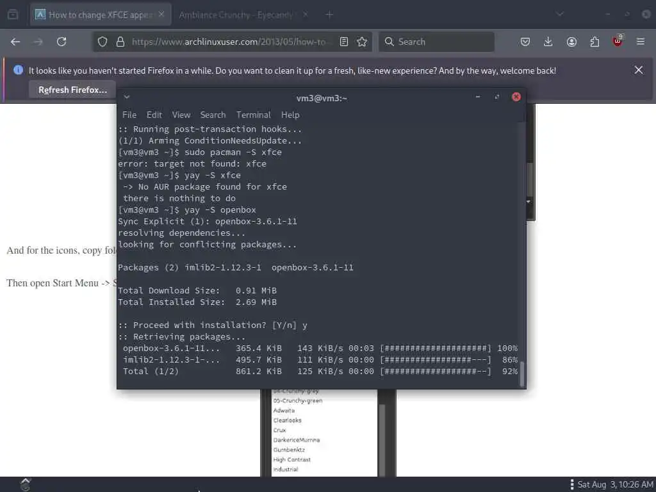Open the terminal File menu
The height and width of the screenshot is (492, 656).
pyautogui.click(x=129, y=115)
